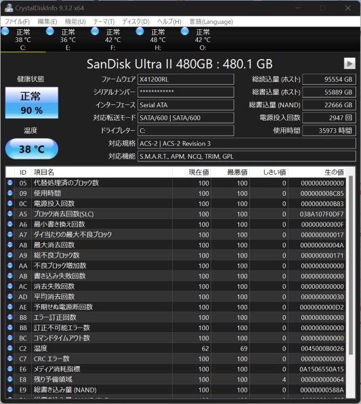The image size is (361, 404).
Task: Click status dot for attribute AB
Action: [x=10, y=275]
